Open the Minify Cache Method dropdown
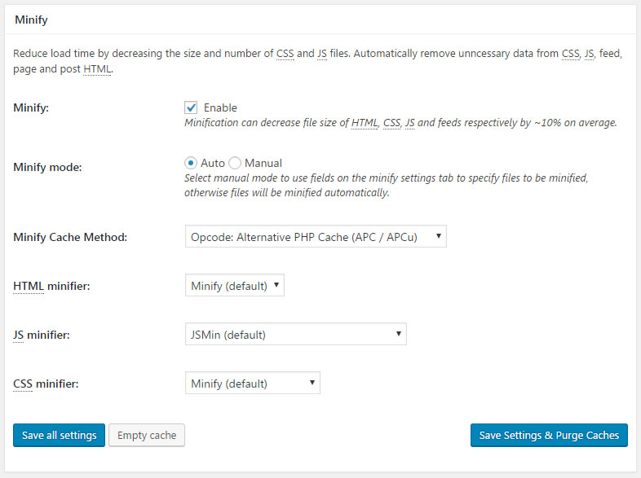Screen dimensions: 641x478 tap(316, 236)
